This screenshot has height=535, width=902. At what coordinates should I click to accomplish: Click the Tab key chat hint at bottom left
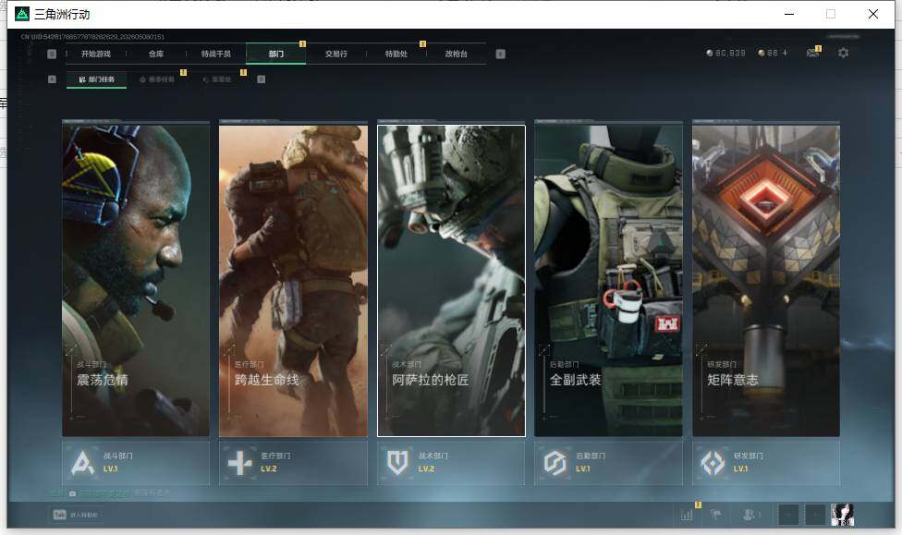pyautogui.click(x=76, y=515)
